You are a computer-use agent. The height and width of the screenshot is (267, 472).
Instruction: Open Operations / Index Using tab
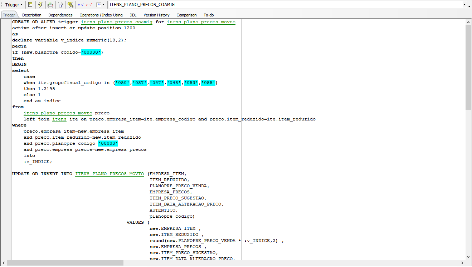point(101,15)
